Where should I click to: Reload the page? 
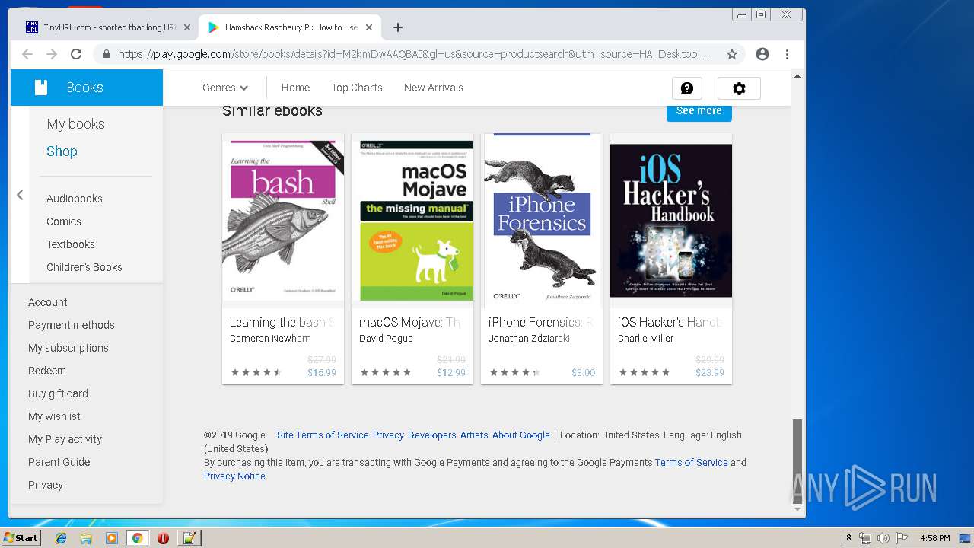click(x=76, y=54)
